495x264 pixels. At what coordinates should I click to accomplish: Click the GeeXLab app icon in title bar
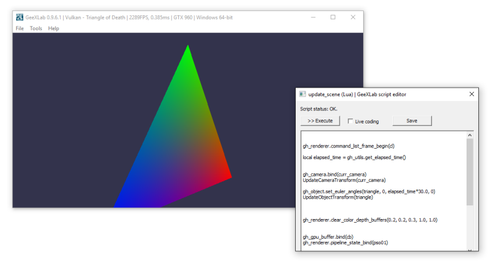pyautogui.click(x=20, y=17)
